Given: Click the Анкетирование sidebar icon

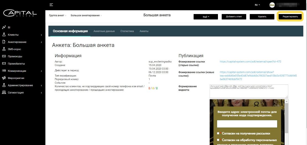Looking at the screenshot, I should 4,42.
